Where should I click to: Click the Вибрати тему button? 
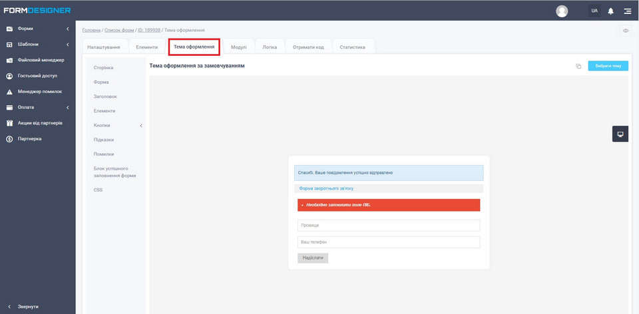pos(608,66)
